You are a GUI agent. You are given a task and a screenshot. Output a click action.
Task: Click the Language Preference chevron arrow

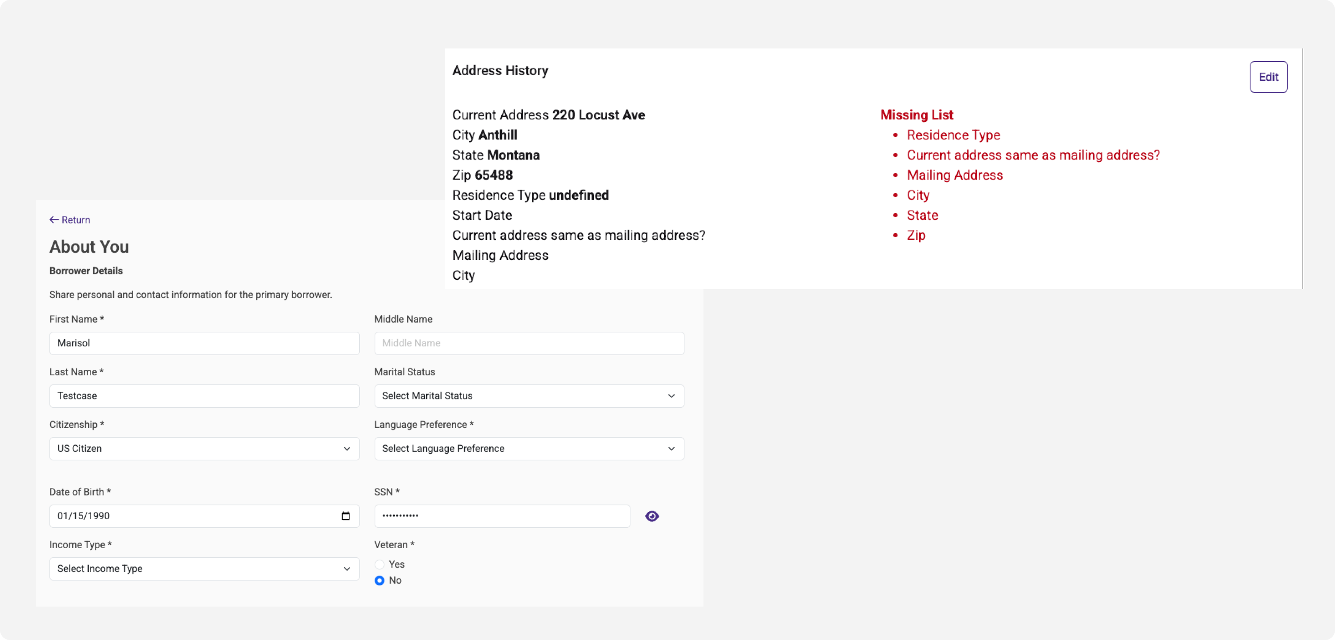coord(671,449)
